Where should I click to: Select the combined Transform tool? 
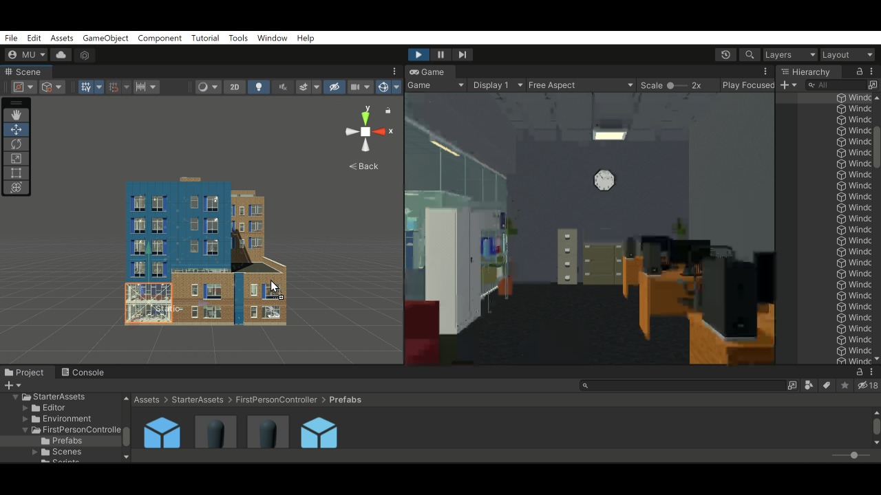16,187
